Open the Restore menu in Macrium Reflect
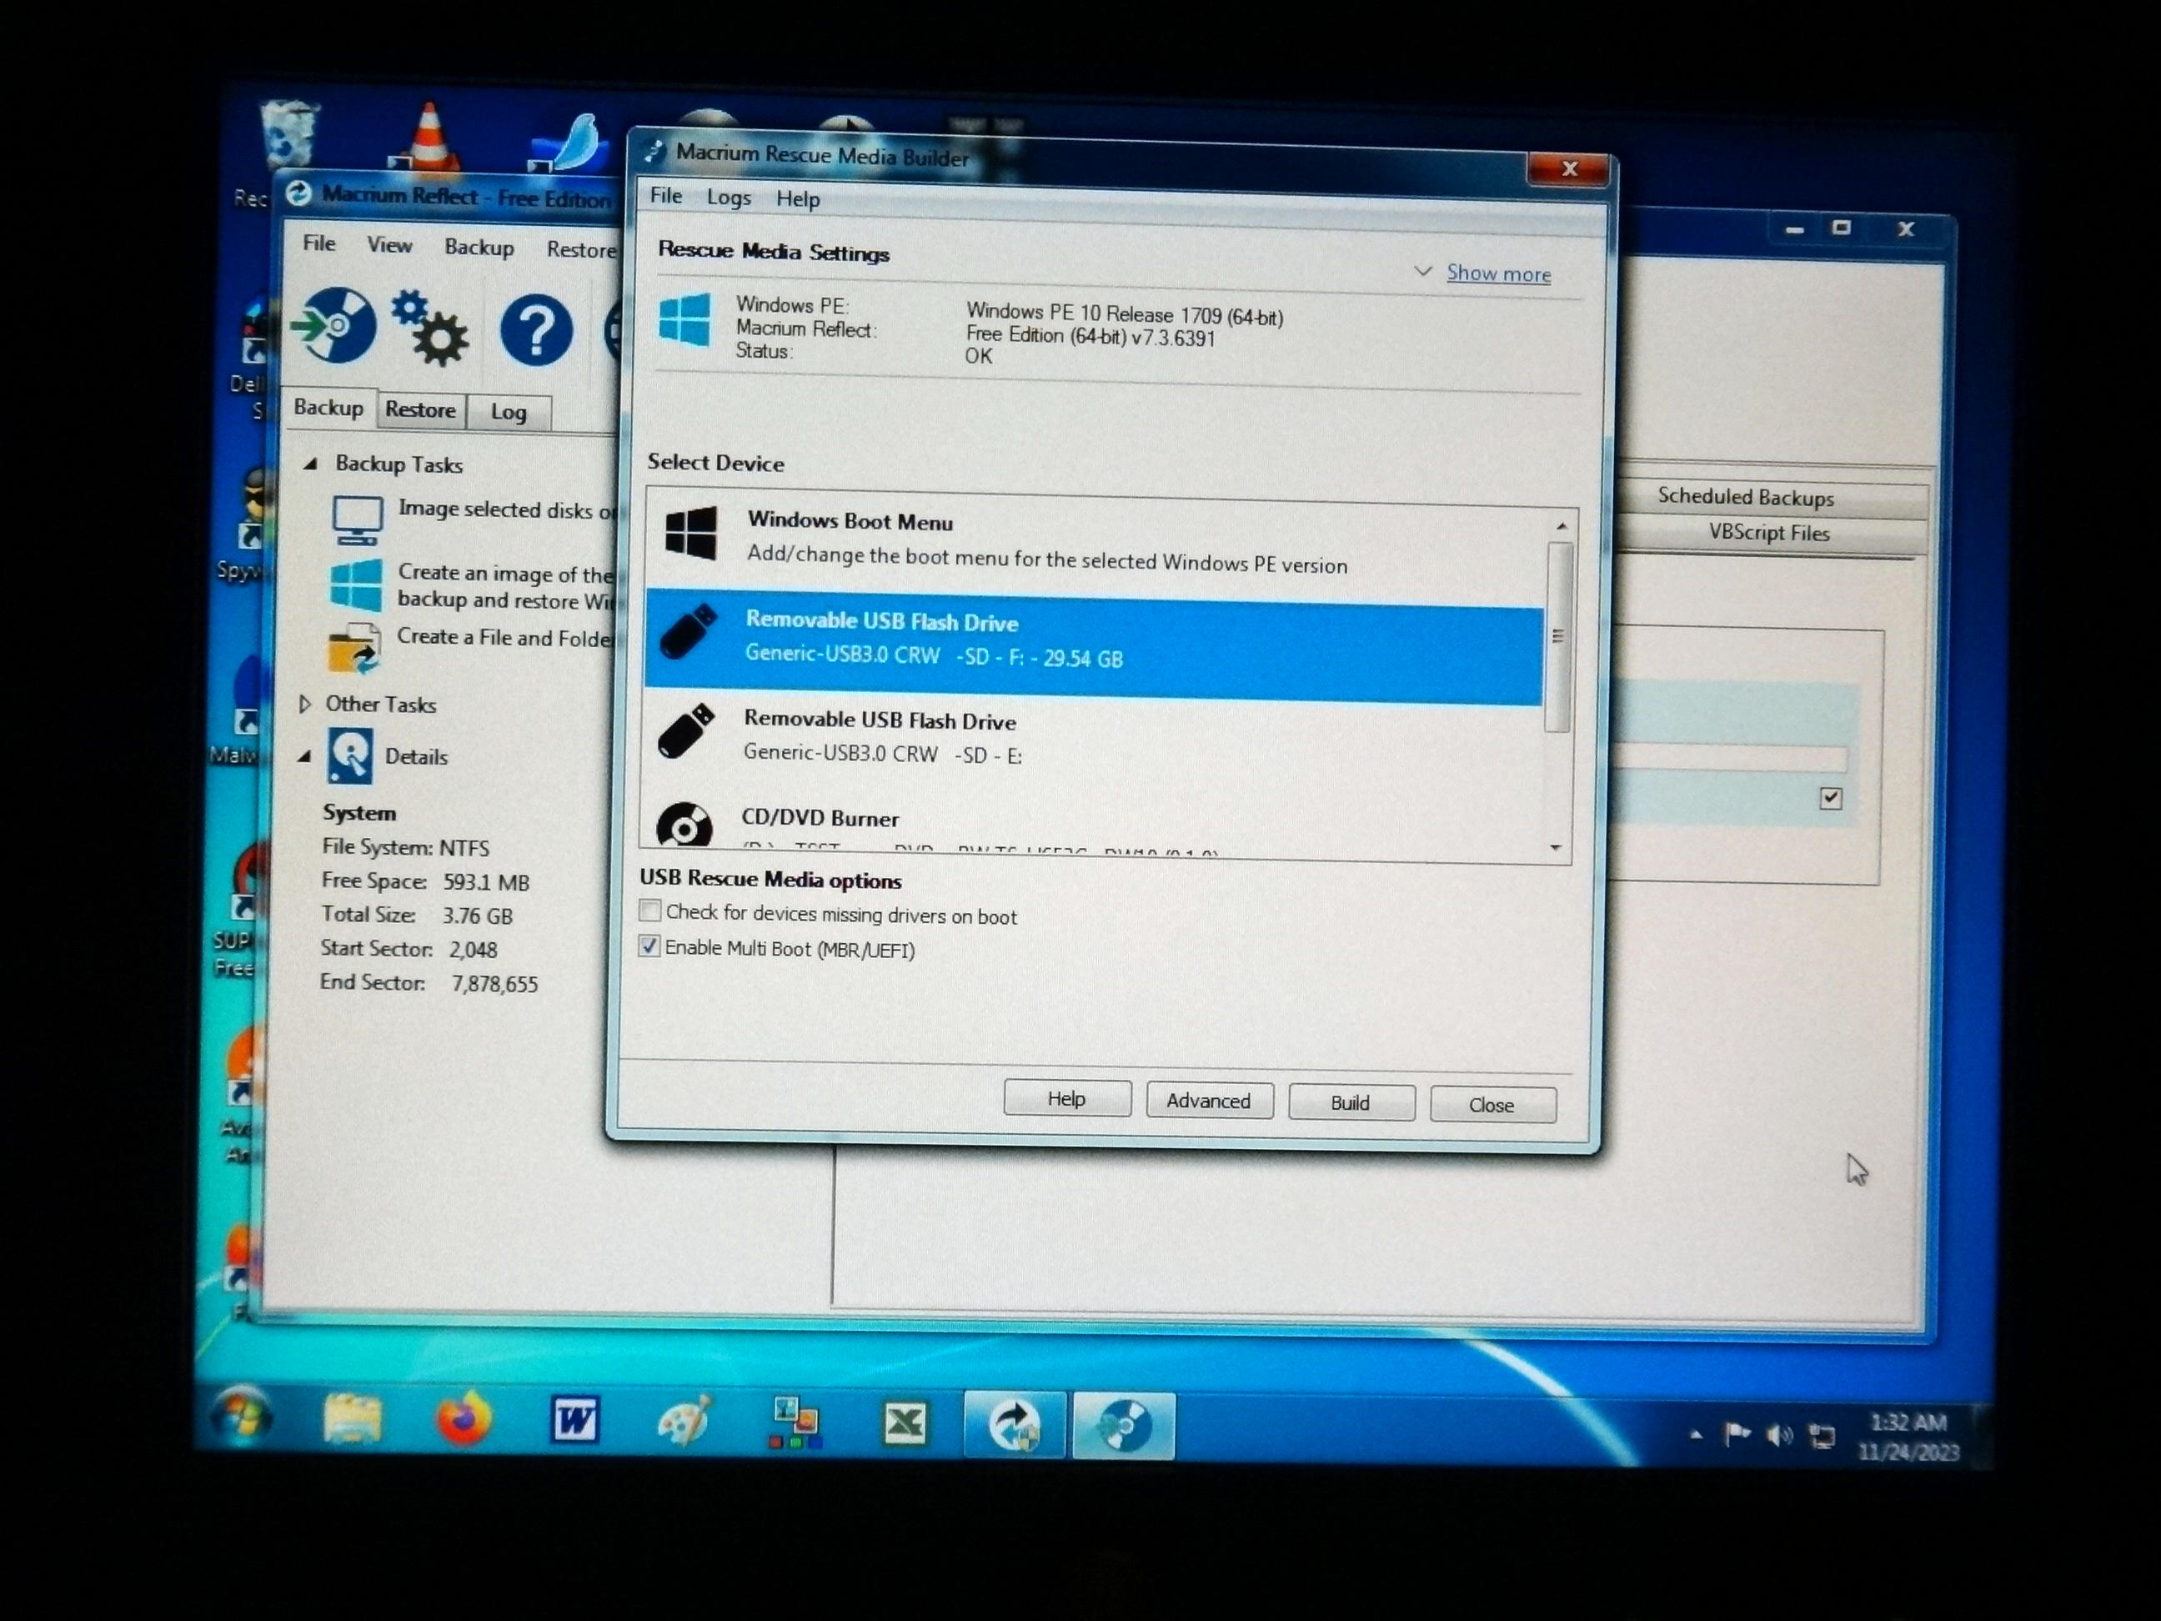2161x1621 pixels. [x=581, y=250]
